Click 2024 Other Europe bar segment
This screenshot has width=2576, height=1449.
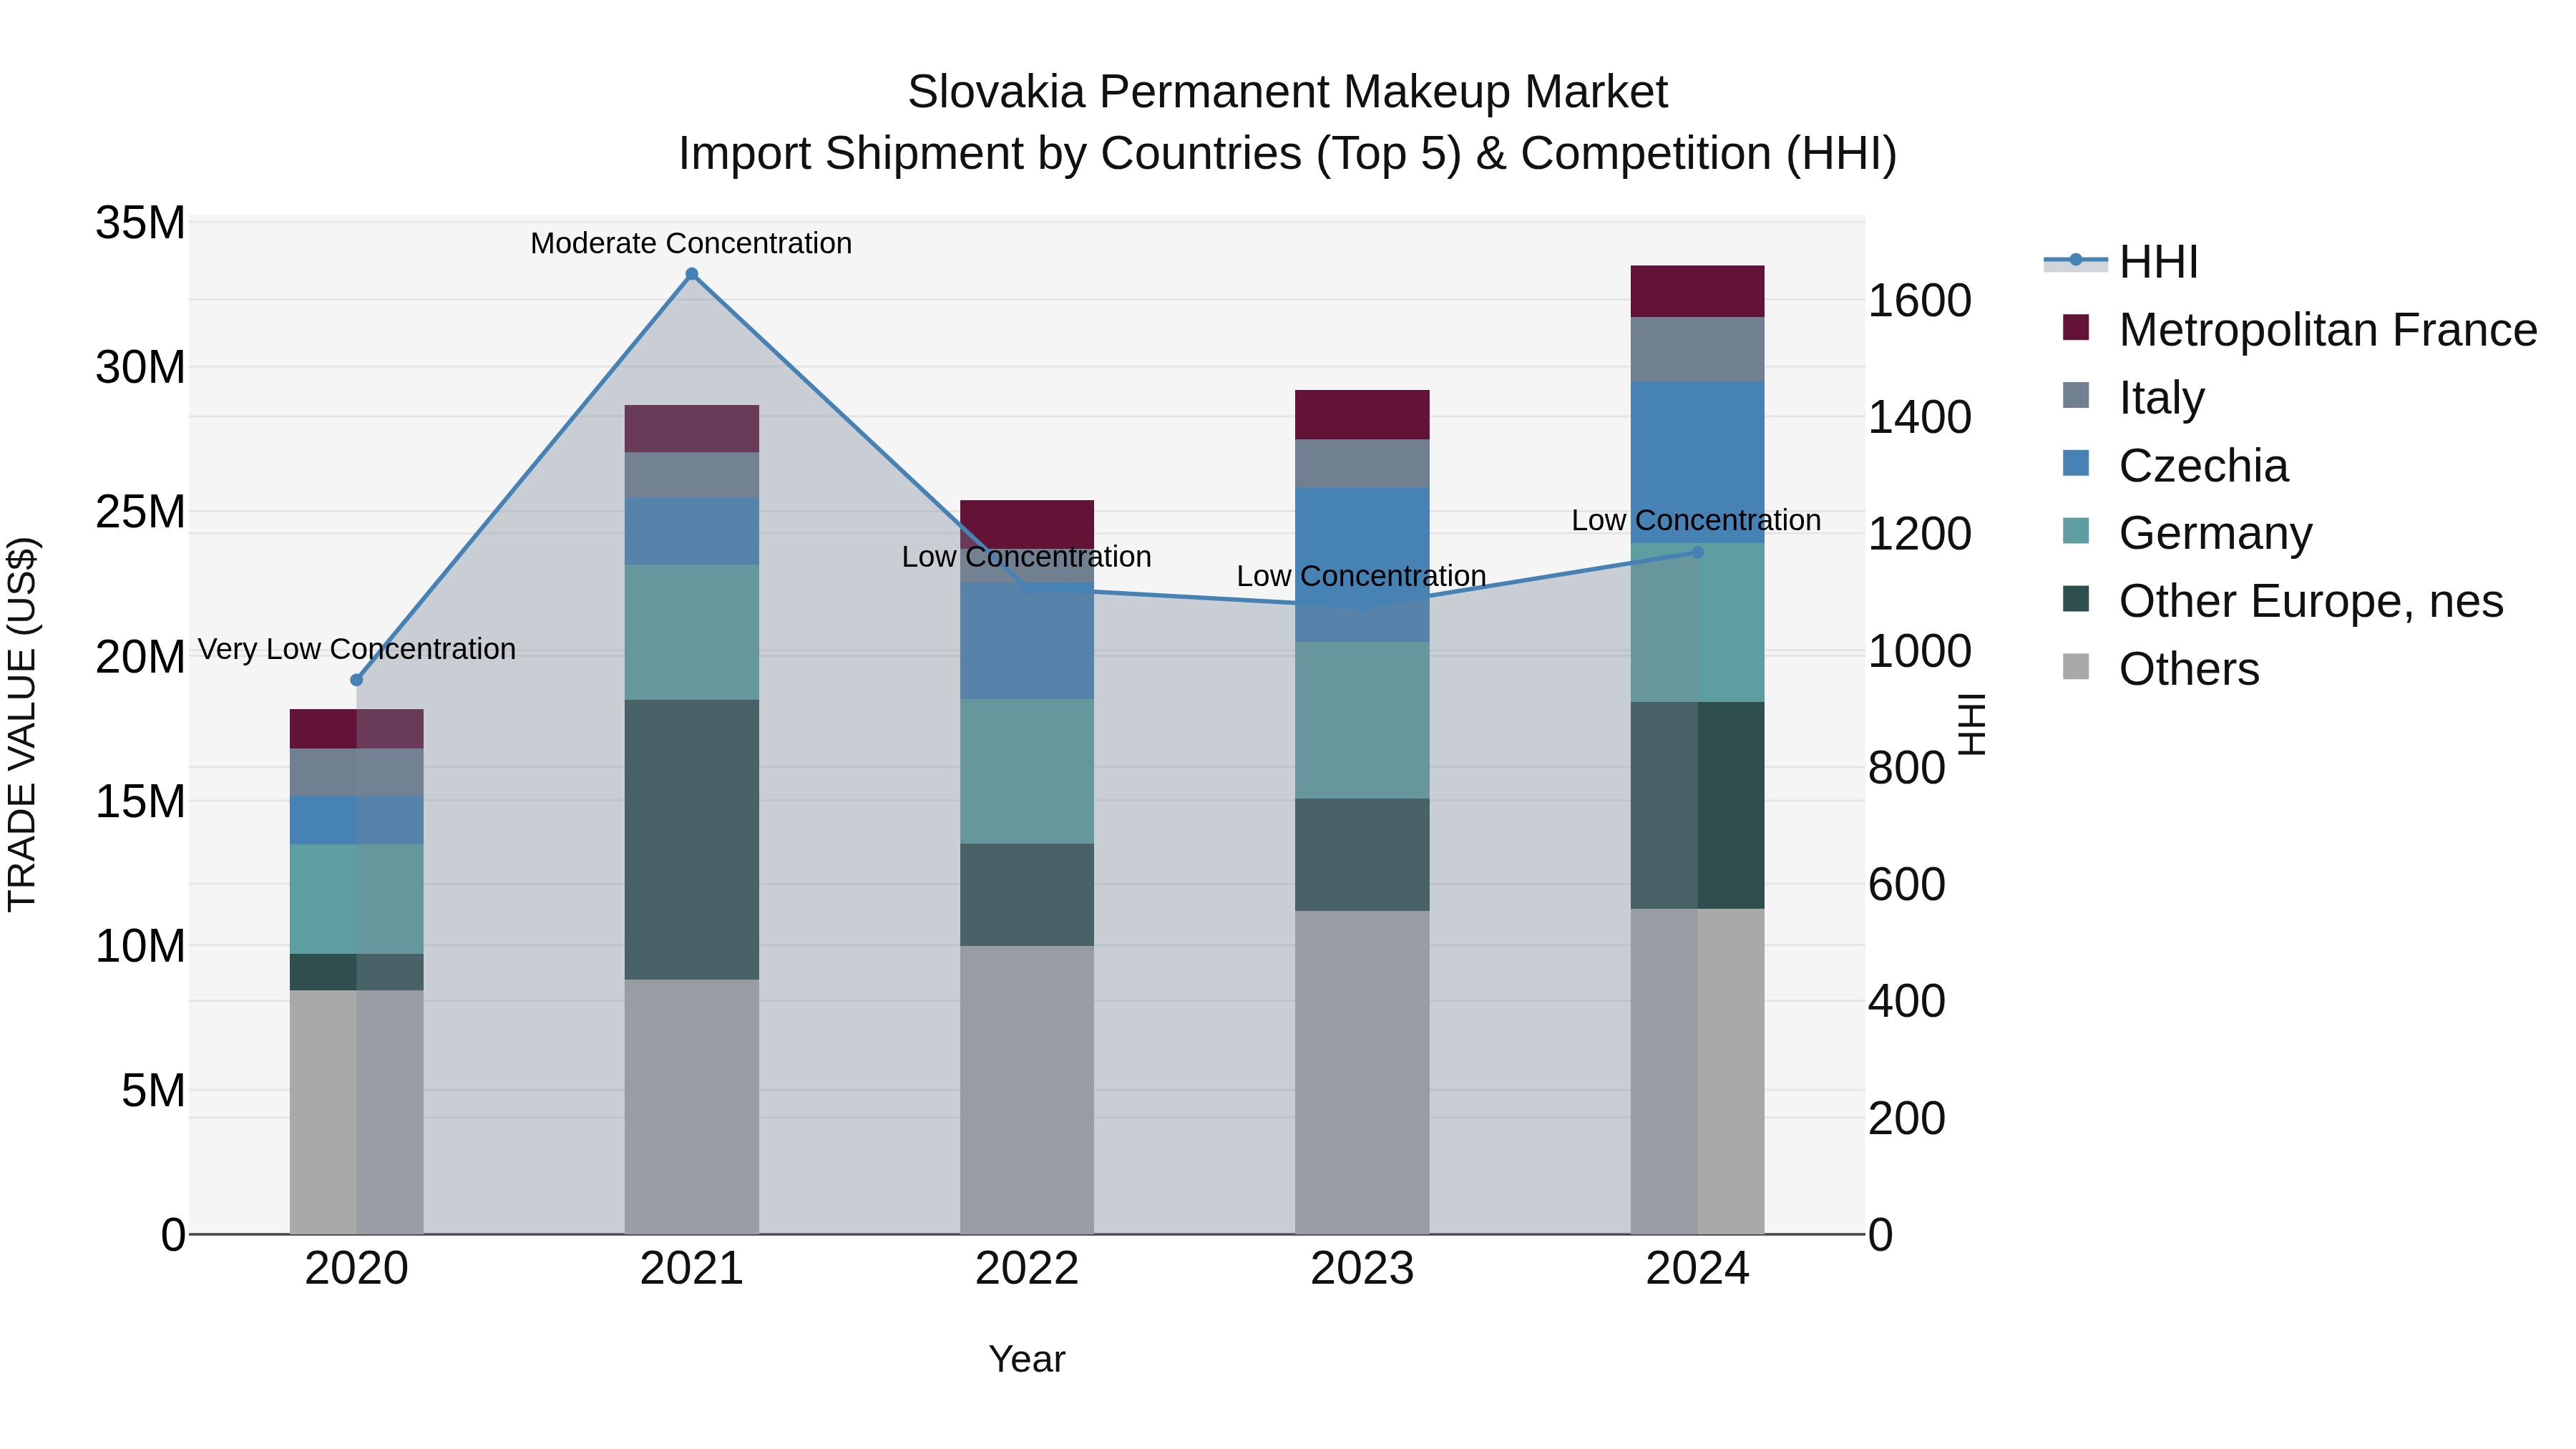pos(1697,805)
